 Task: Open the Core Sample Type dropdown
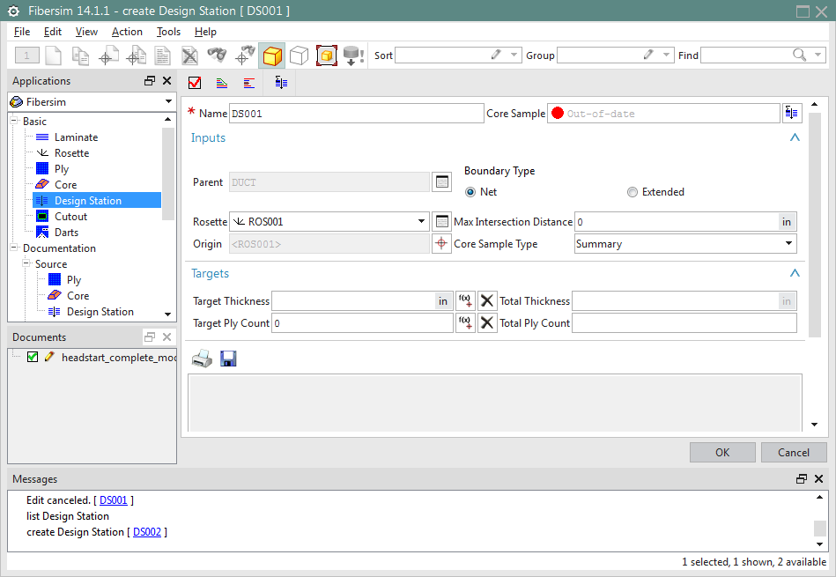tap(788, 244)
